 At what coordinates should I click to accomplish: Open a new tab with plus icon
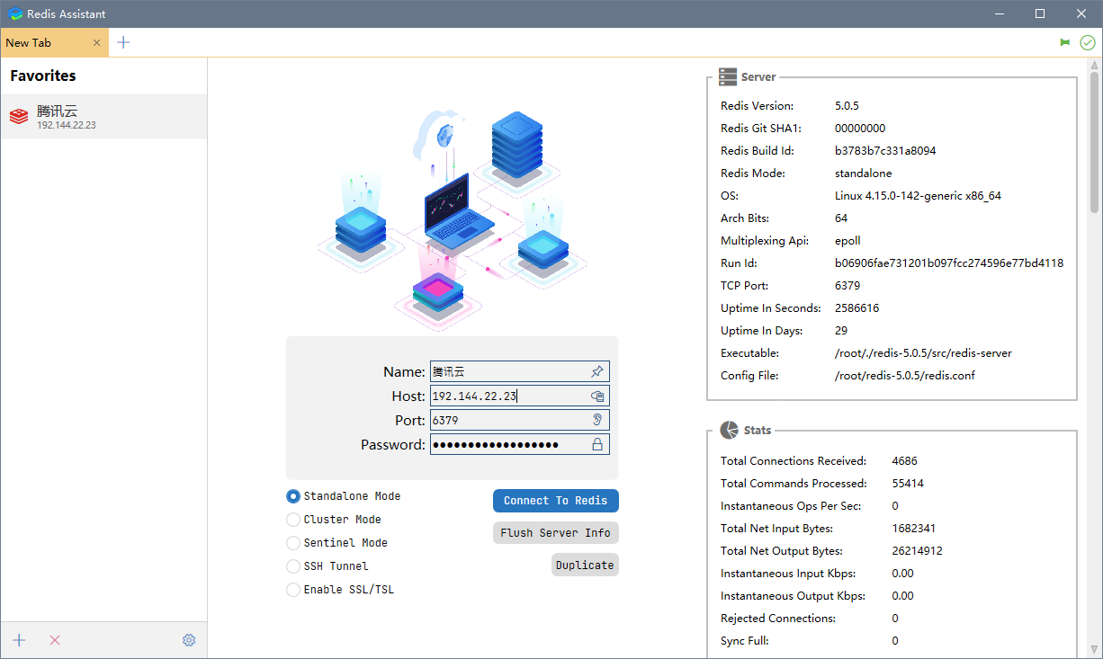[x=123, y=42]
